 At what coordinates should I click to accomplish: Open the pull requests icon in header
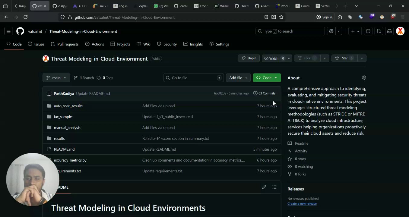click(x=379, y=31)
